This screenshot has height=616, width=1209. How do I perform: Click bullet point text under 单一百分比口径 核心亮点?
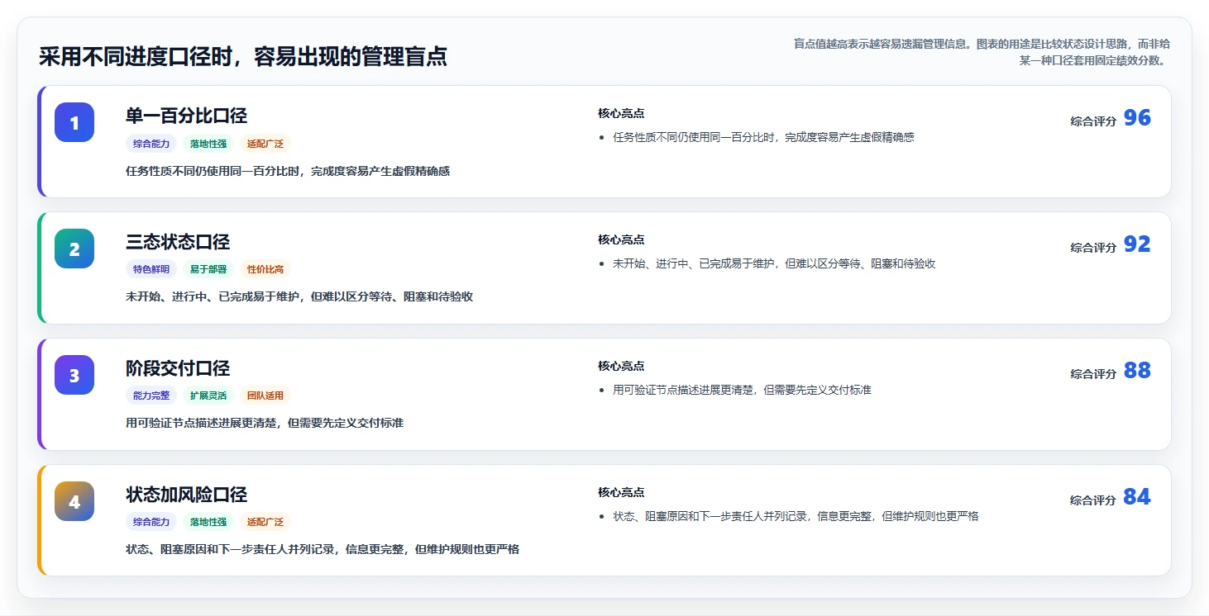[763, 137]
